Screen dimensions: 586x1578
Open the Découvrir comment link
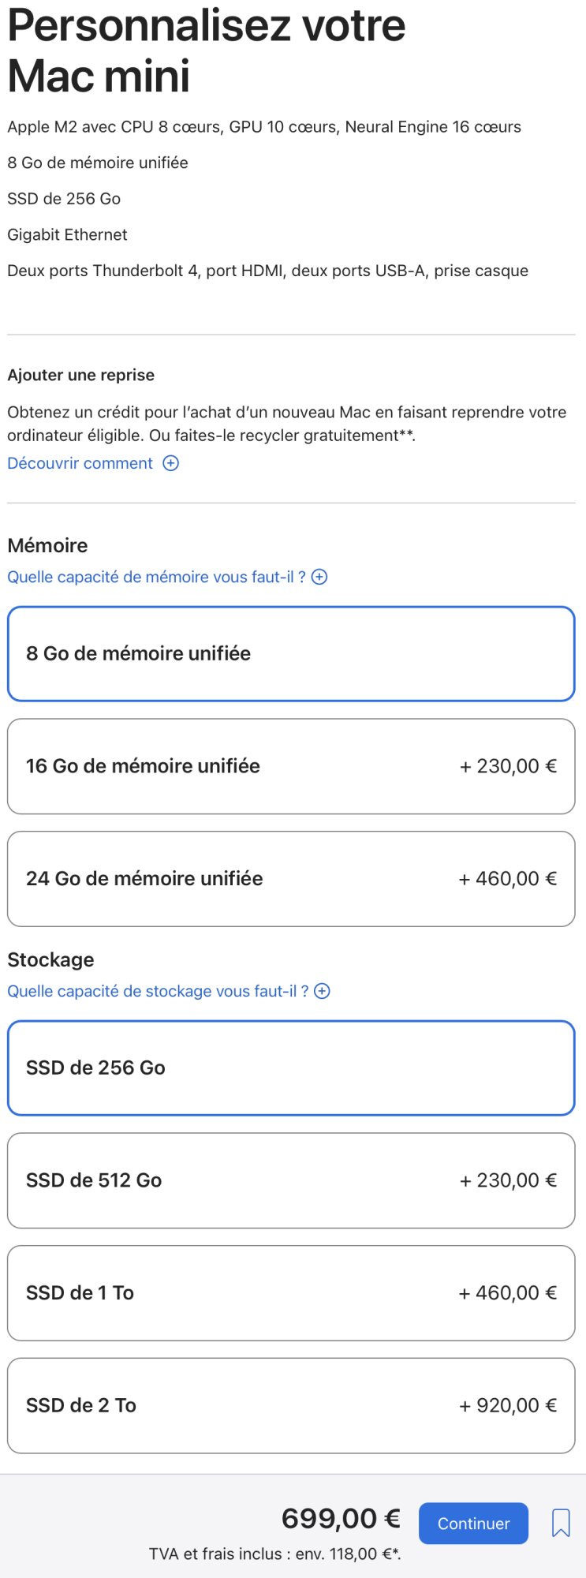pos(80,463)
